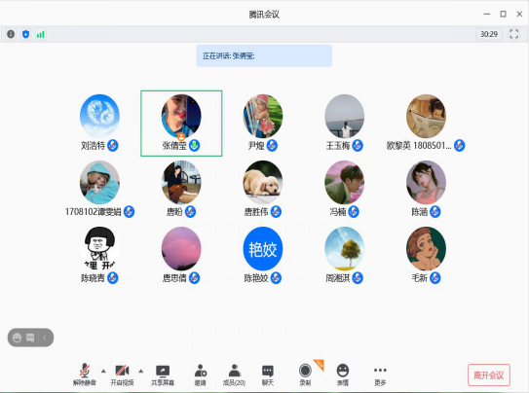Expand the audio options arrow
This screenshot has height=393, width=529.
103,371
